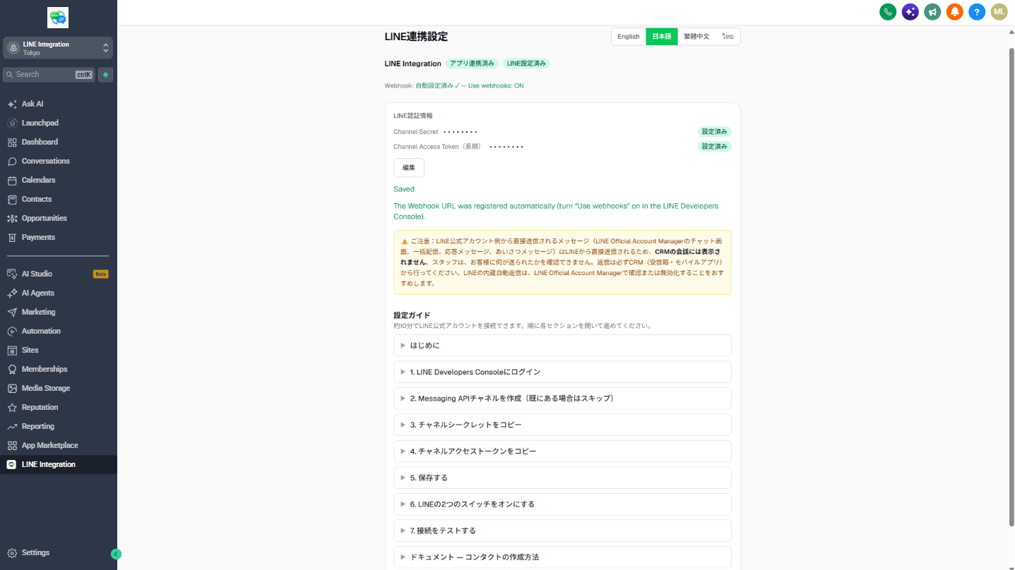Expand 6. LINEの2つのスイッチをオンにする section
The width and height of the screenshot is (1015, 570).
(x=562, y=504)
